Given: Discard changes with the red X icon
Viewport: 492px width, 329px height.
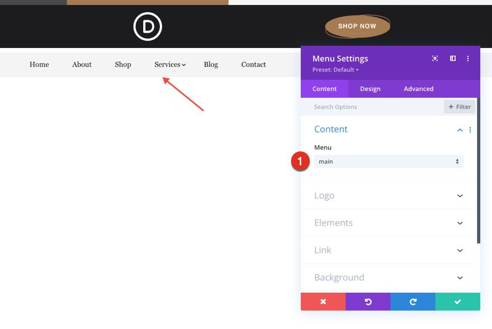Looking at the screenshot, I should 323,302.
